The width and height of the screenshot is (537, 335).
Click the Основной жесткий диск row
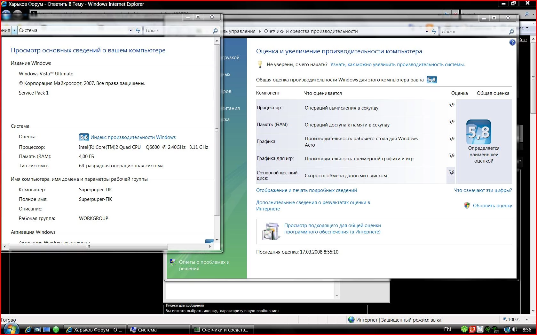tap(356, 175)
